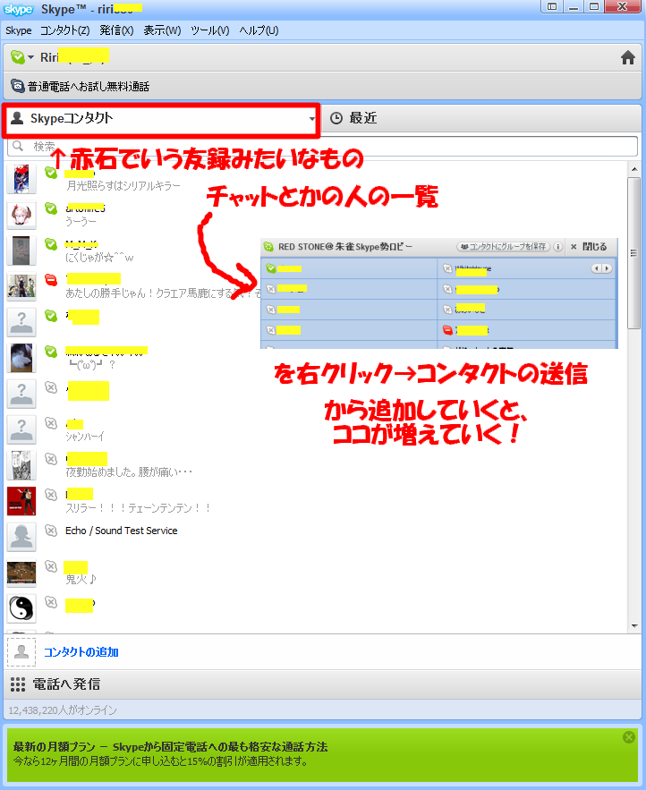Click online status icon beside にくじゃが contact
The height and width of the screenshot is (790, 646).
pos(51,244)
